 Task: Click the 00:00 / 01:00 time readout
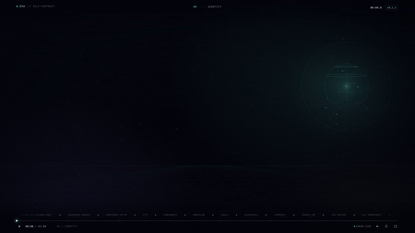tap(36, 226)
